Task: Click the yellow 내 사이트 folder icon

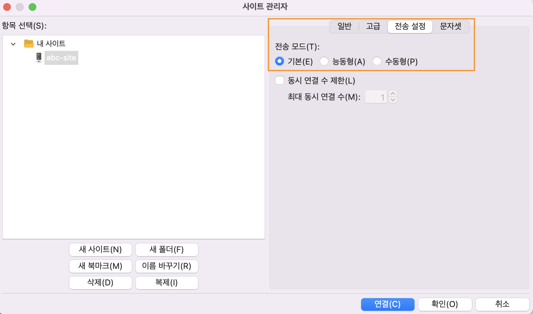Action: 29,44
